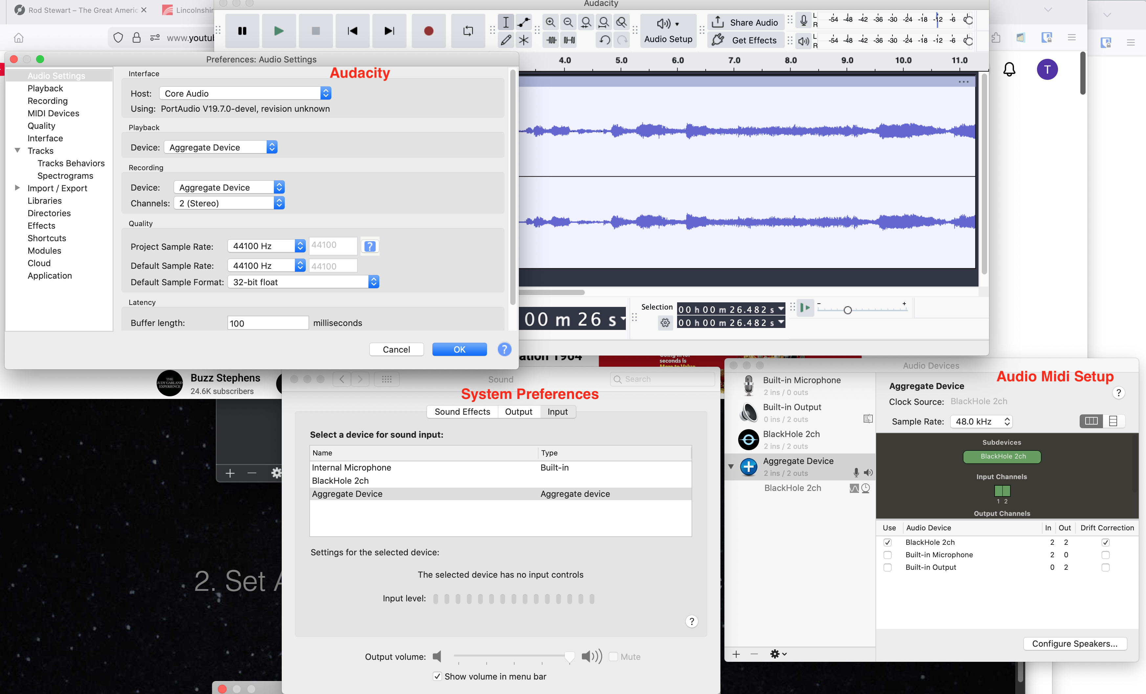Click the Audacity Pause button

click(242, 31)
